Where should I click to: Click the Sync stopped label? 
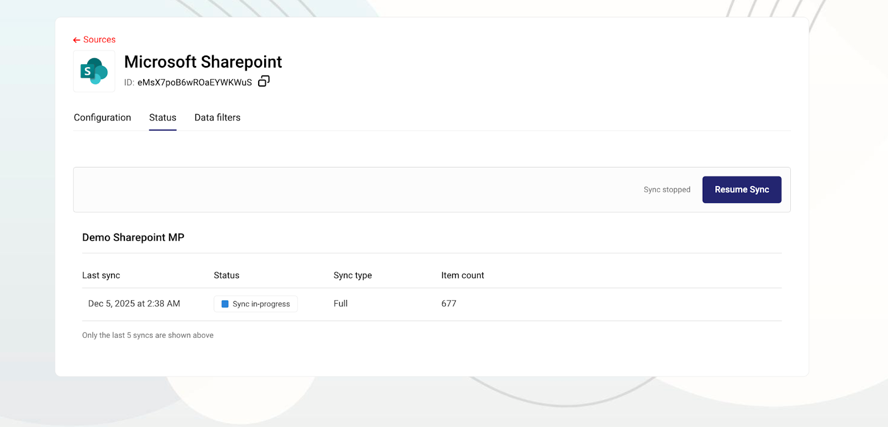[667, 190]
